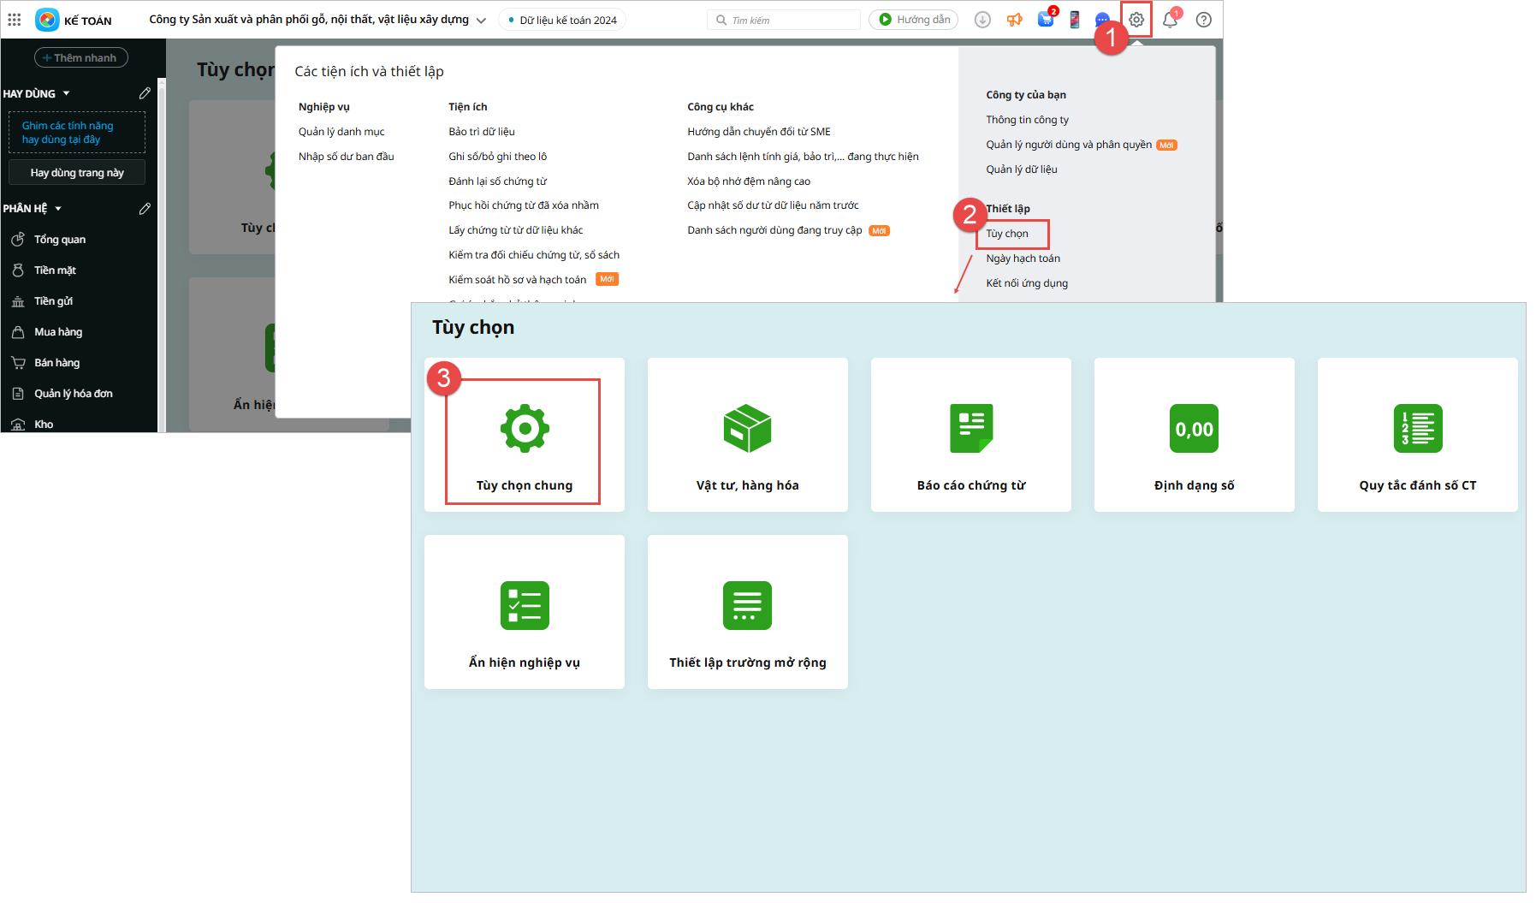The image size is (1536, 903).
Task: Expand the company name dropdown
Action: click(x=481, y=21)
